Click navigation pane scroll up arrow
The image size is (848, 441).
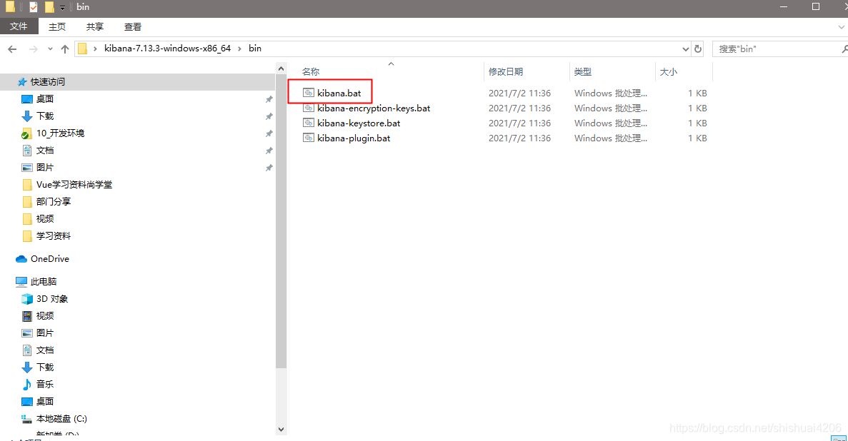coord(281,69)
